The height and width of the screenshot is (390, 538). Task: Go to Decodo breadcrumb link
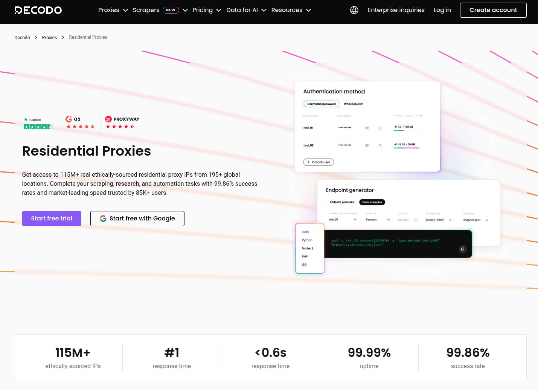22,37
